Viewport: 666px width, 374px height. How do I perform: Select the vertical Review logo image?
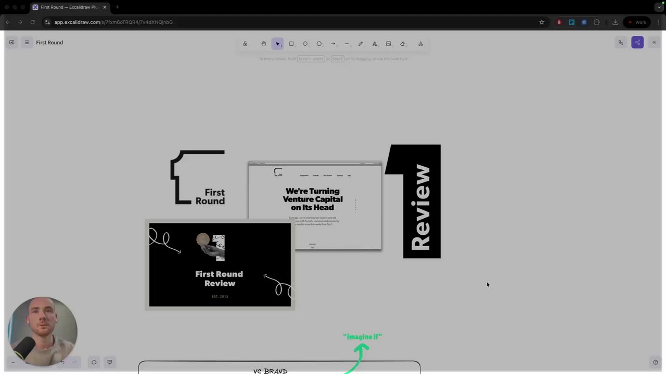pyautogui.click(x=413, y=202)
